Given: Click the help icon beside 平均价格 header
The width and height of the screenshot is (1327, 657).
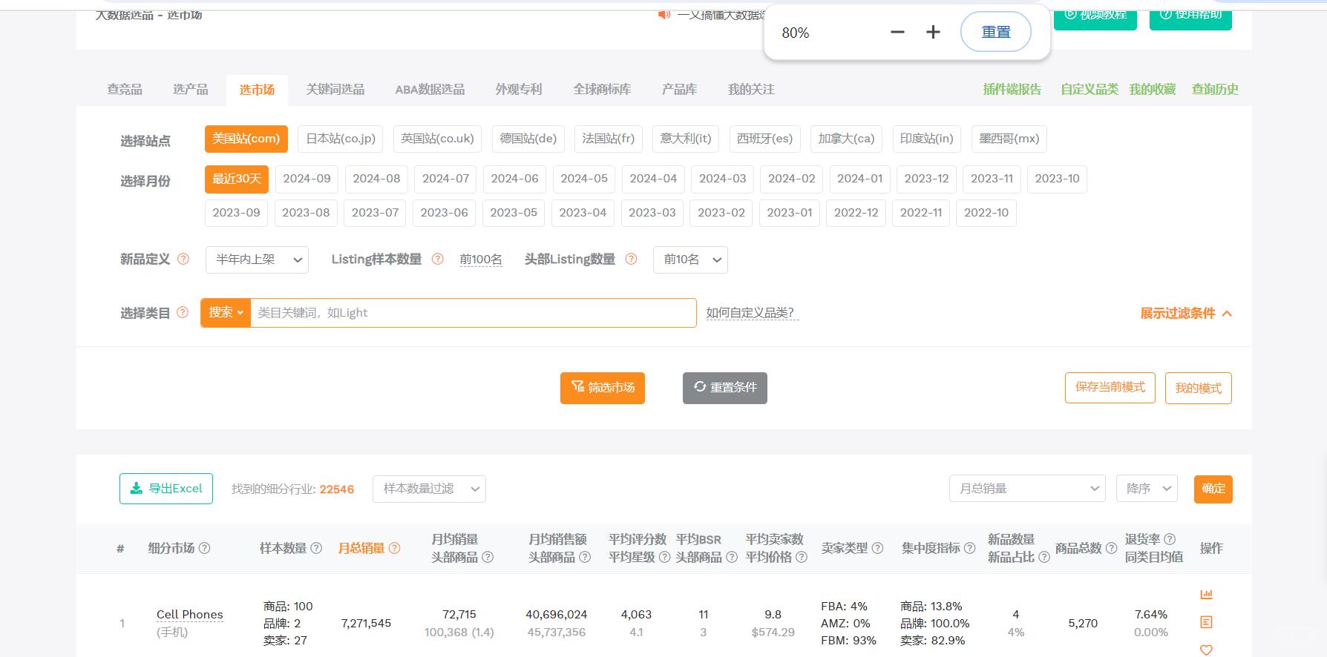Looking at the screenshot, I should [802, 557].
